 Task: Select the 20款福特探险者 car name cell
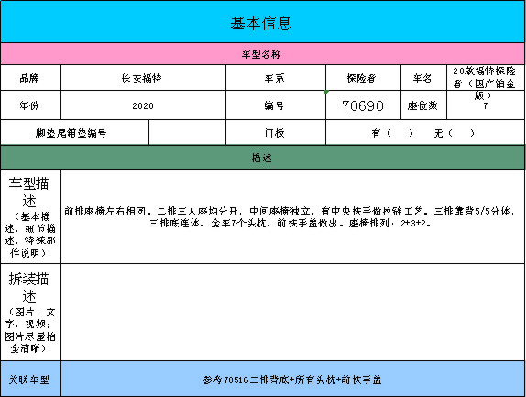[486, 78]
